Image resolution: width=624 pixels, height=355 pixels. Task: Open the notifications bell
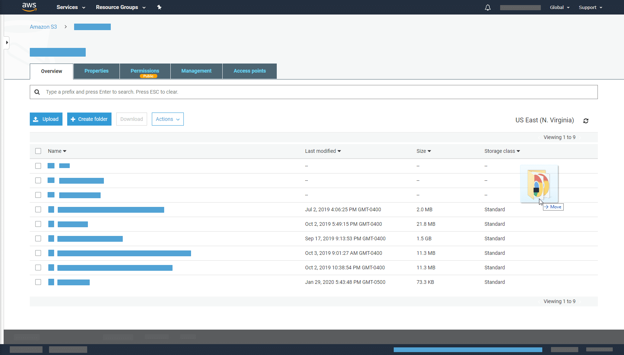[x=487, y=8]
